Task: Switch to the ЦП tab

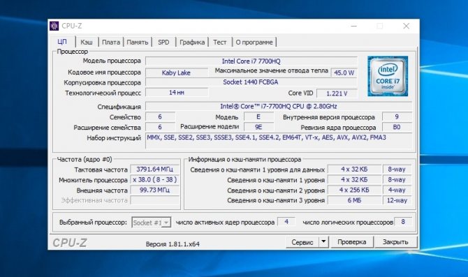Action: 62,42
